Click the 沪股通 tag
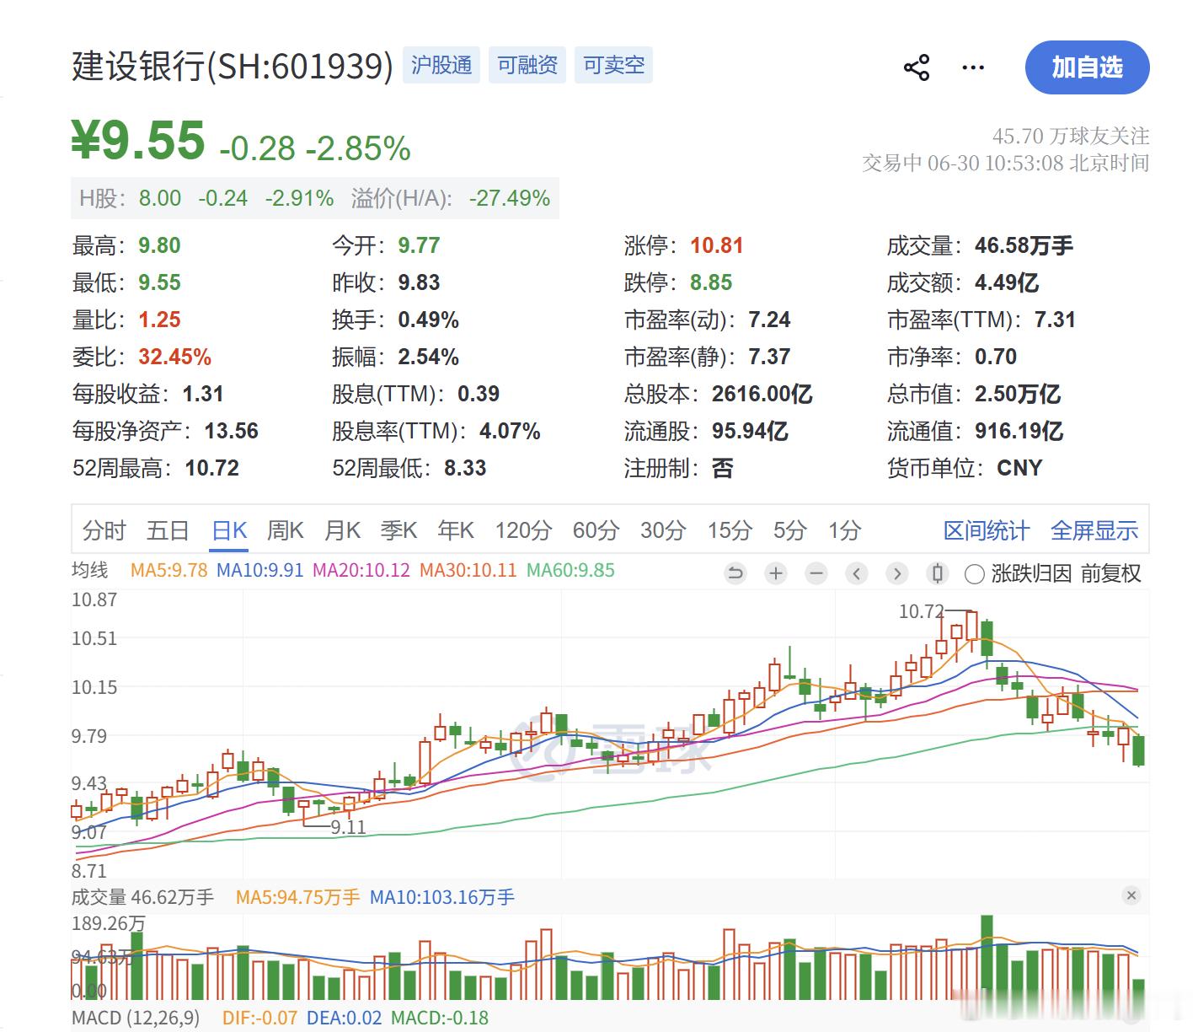 pyautogui.click(x=441, y=65)
